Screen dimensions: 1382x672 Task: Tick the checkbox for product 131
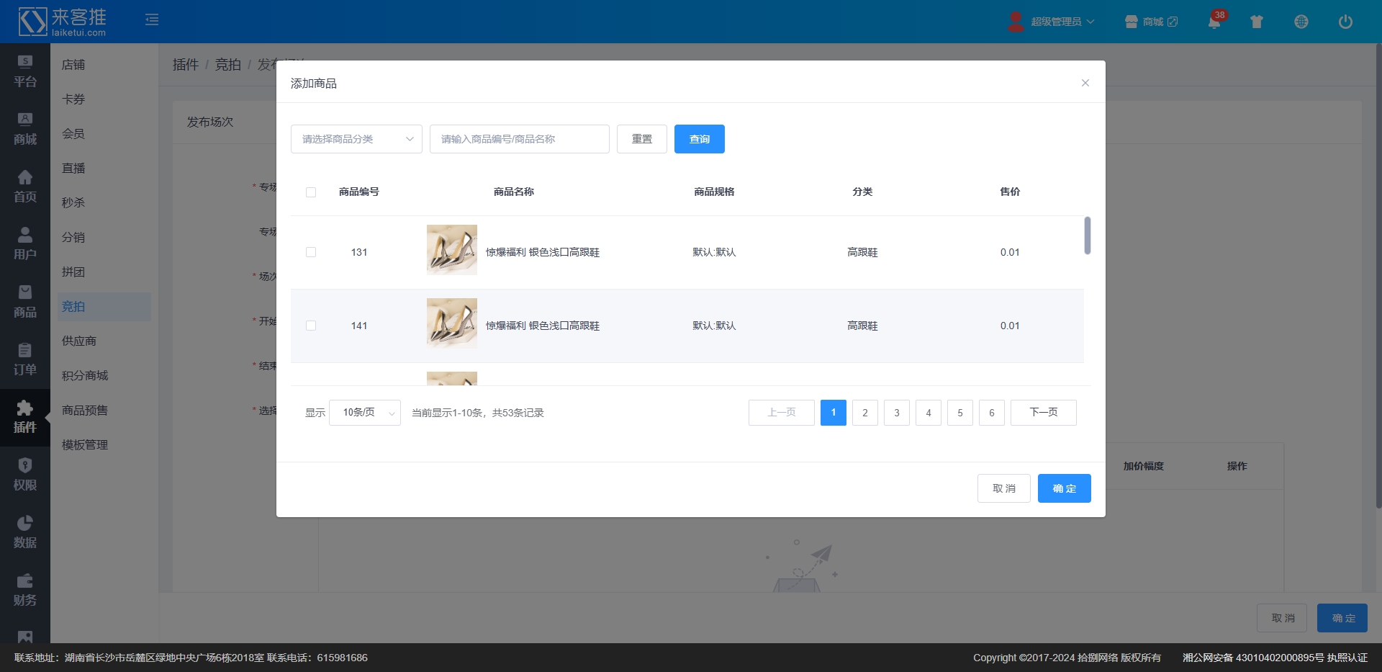[311, 252]
